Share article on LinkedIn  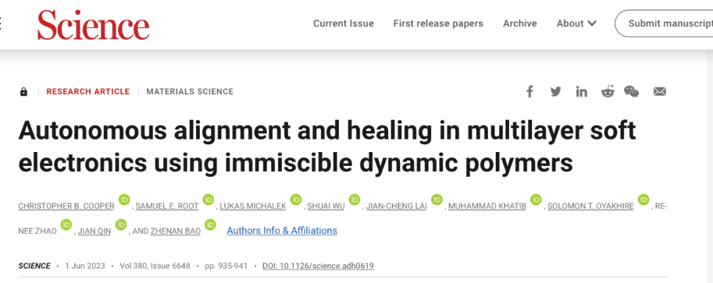pos(581,91)
